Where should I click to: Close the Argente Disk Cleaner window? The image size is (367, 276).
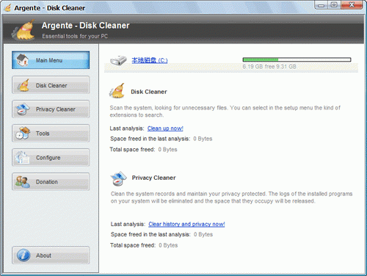point(352,5)
